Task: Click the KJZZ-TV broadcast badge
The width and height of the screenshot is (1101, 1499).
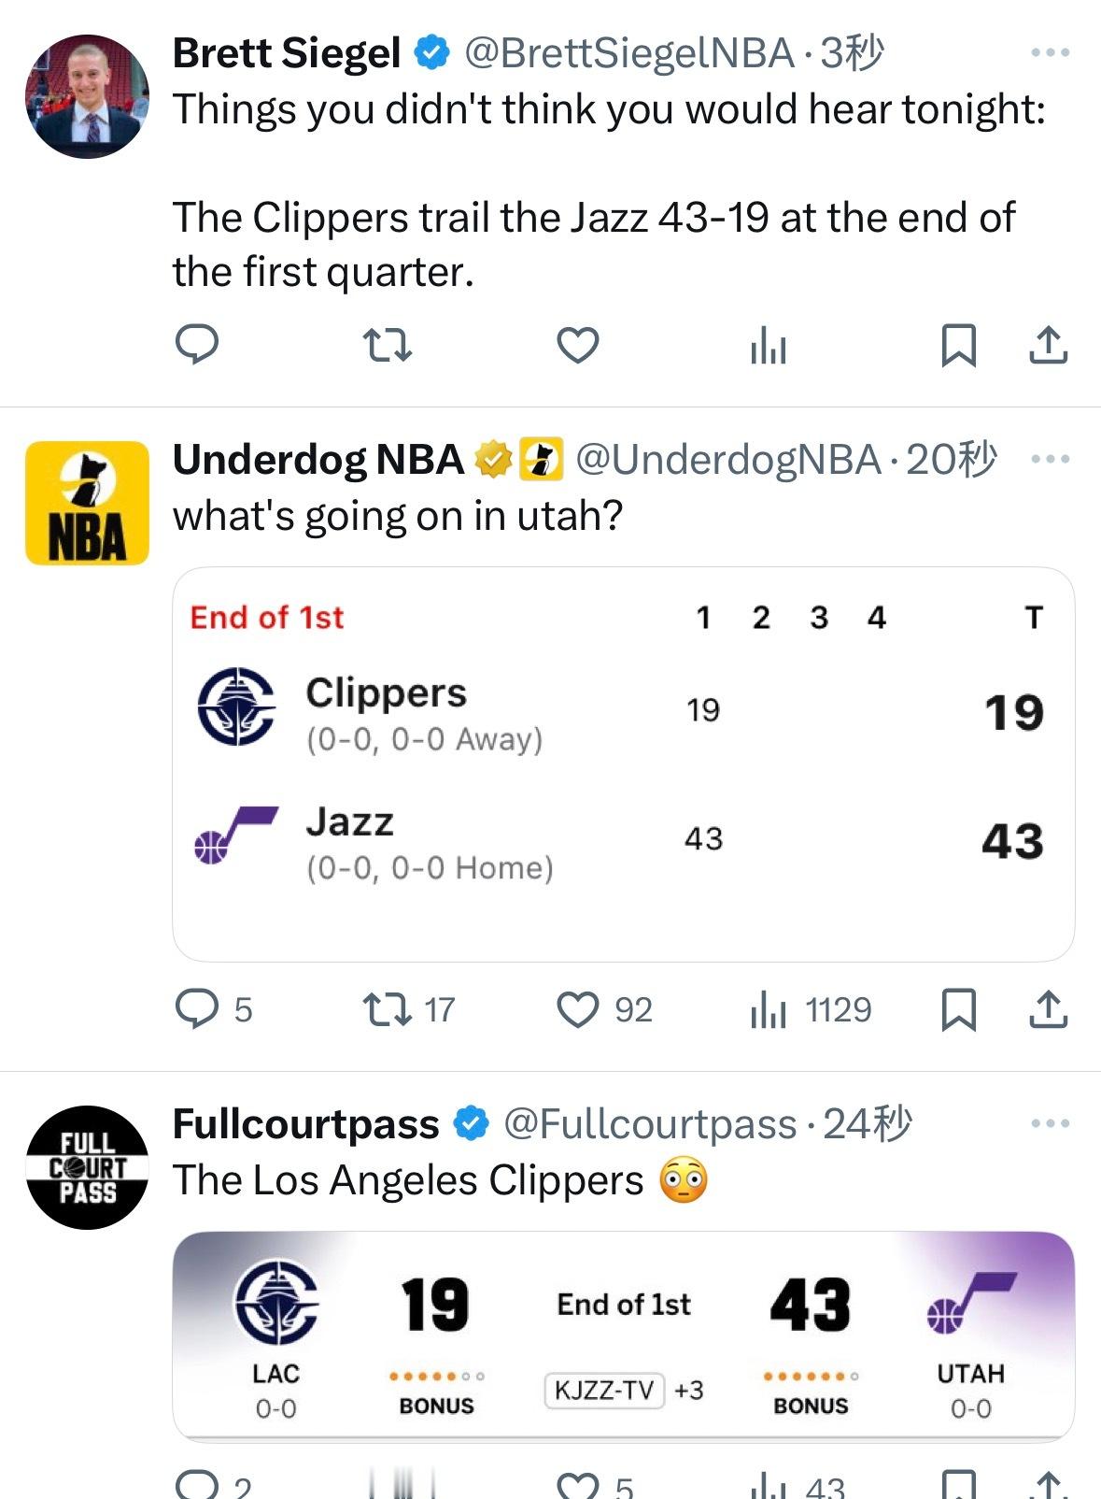Action: (604, 1390)
